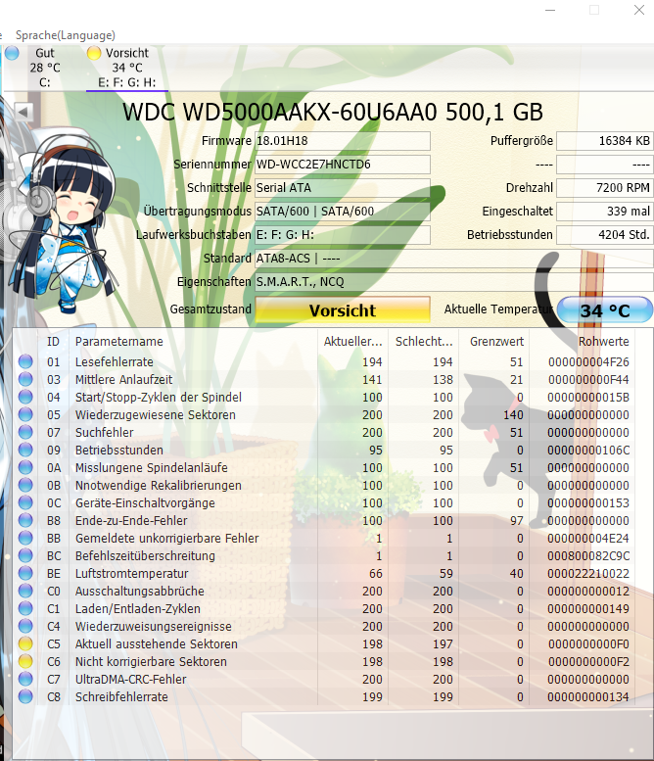Select the Lesefehlerrate parameter name
Image resolution: width=654 pixels, height=761 pixels.
point(114,362)
